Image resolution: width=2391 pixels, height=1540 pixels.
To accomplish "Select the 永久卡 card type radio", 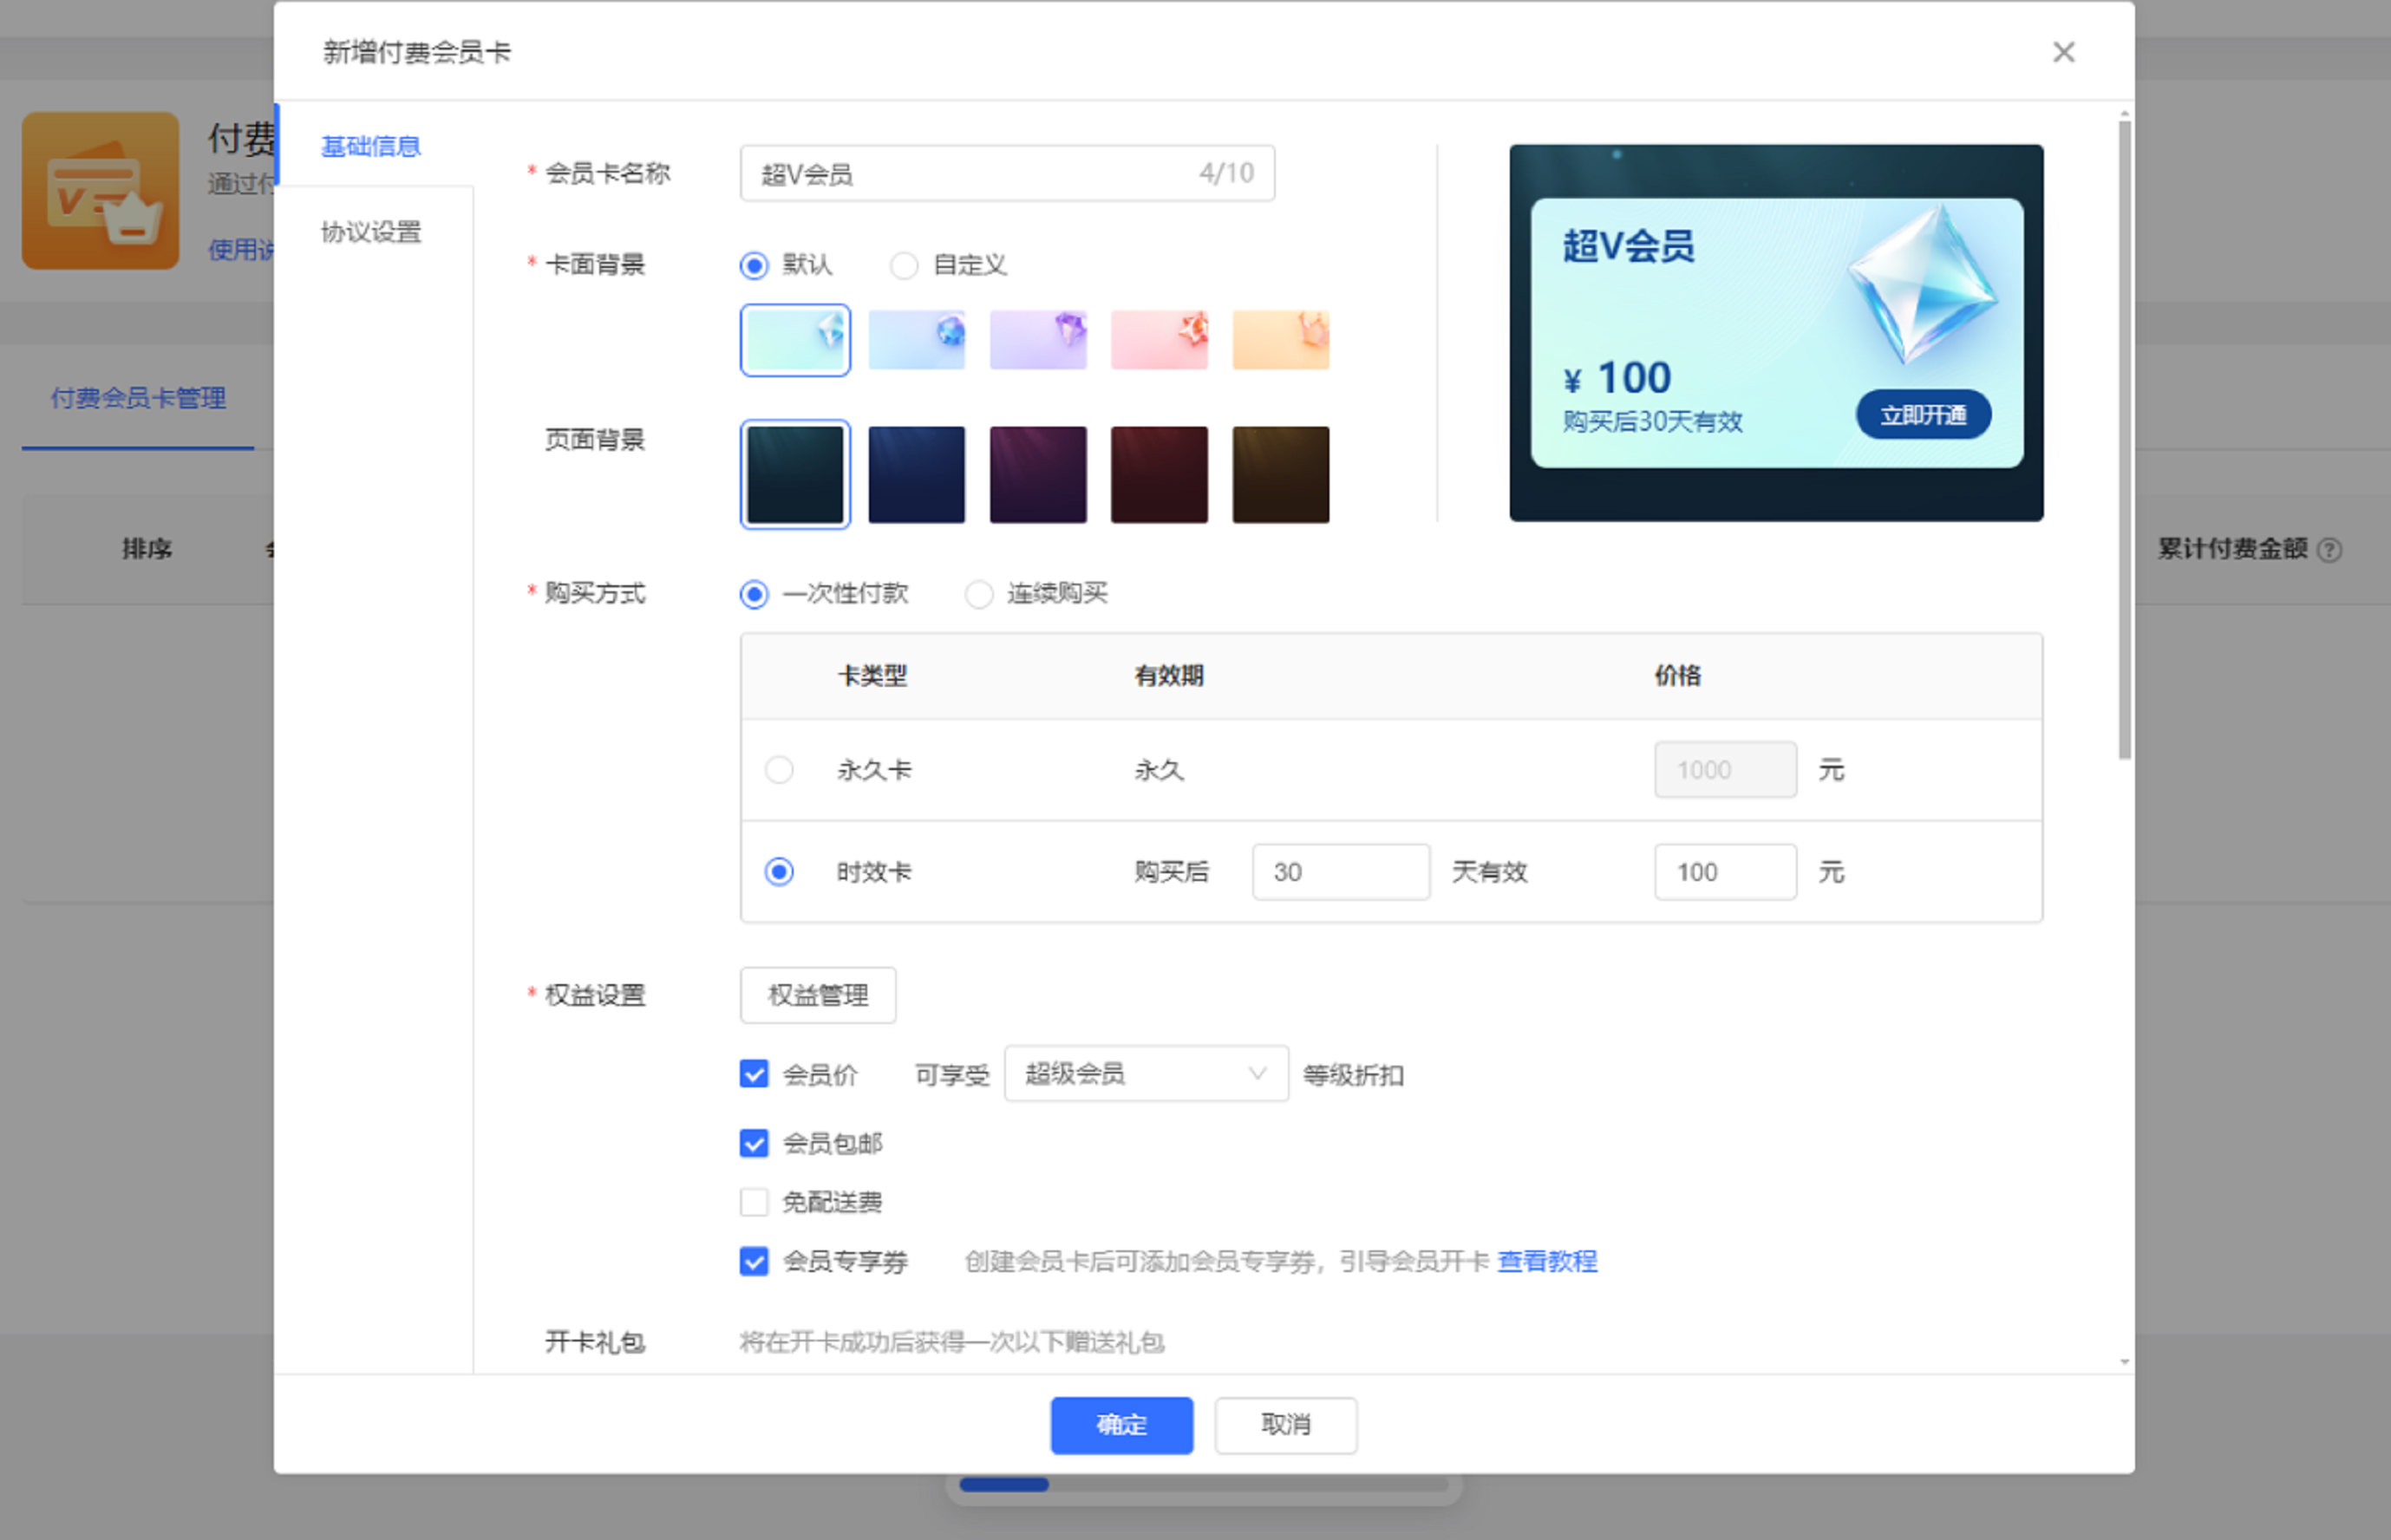I will point(779,770).
